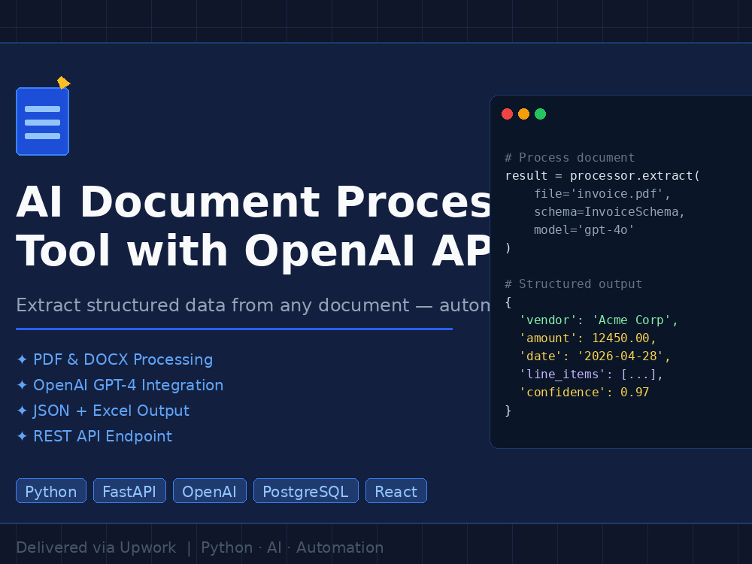Click the 'JSON + Excel Output' feature
The height and width of the screenshot is (564, 752).
click(x=111, y=411)
